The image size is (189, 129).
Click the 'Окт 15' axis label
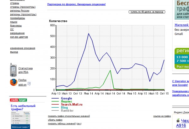point(164,94)
